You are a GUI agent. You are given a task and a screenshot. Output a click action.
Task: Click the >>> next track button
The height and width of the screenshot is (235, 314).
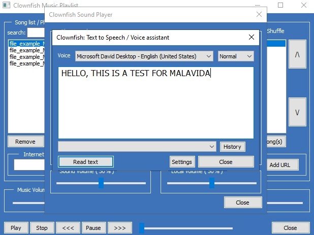pos(120,228)
